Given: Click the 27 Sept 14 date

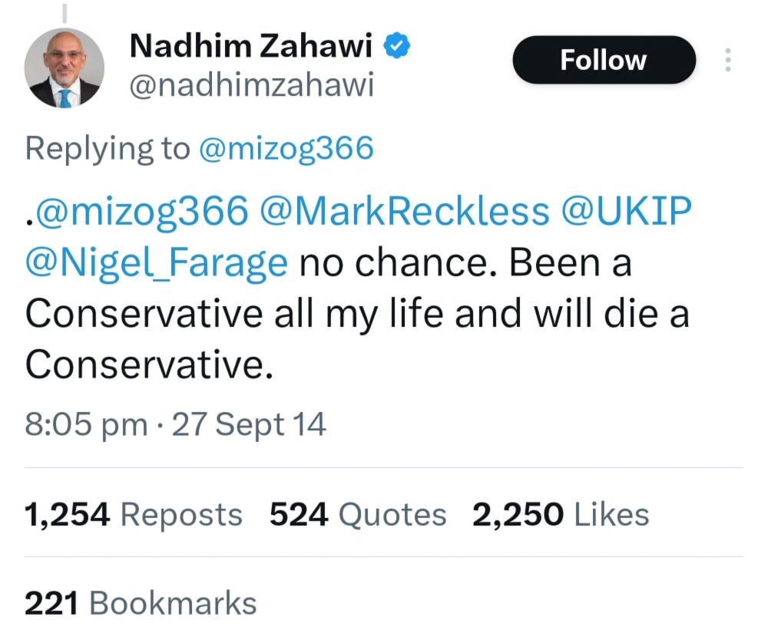Looking at the screenshot, I should tap(249, 424).
